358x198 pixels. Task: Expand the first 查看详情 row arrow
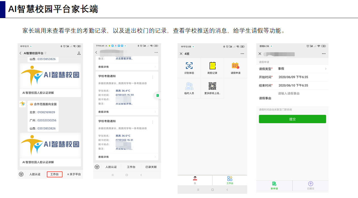(155, 67)
